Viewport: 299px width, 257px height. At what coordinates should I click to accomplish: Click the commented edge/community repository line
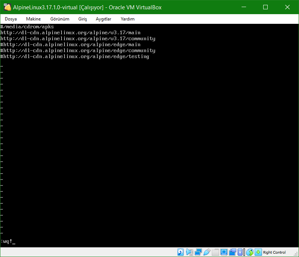(x=78, y=51)
